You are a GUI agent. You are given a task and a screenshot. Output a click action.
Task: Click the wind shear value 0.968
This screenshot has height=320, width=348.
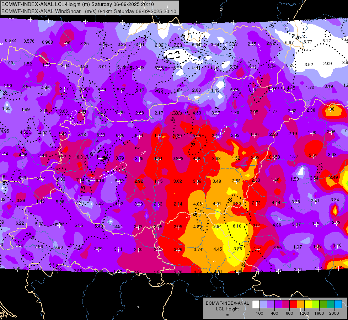tap(48, 42)
